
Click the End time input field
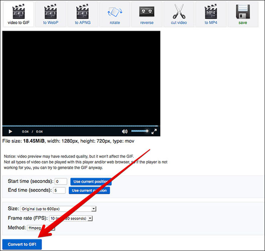click(x=59, y=190)
